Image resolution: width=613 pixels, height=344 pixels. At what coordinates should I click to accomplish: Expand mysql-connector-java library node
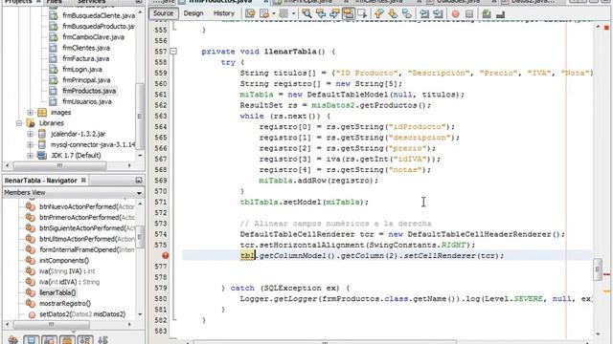(x=30, y=144)
